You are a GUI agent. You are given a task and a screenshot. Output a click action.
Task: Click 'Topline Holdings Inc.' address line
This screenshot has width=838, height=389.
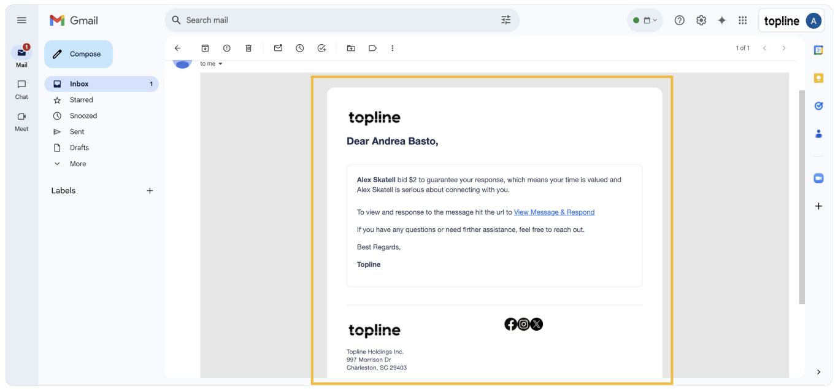(x=375, y=352)
